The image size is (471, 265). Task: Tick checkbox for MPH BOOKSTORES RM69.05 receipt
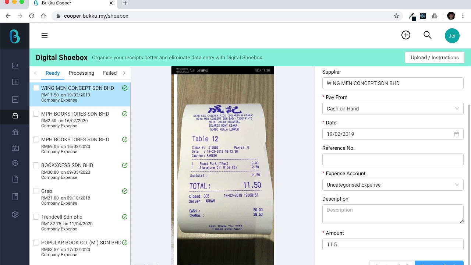tap(36, 139)
